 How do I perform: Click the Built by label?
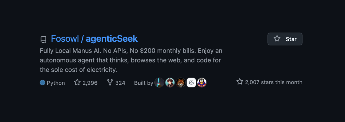[144, 83]
